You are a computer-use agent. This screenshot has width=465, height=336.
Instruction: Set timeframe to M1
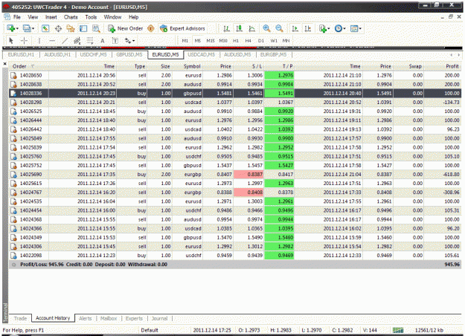point(185,41)
